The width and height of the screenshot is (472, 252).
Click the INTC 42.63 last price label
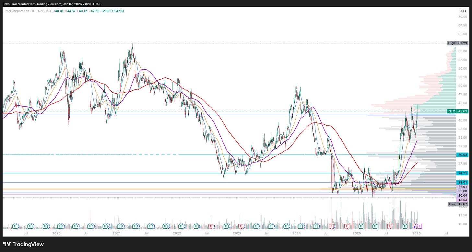pos(458,111)
